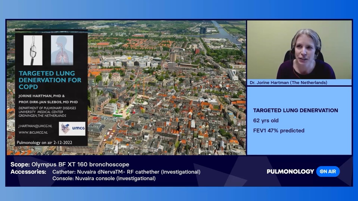Select the lung anatomy illustration
This screenshot has width=358, height=201.
62,50
